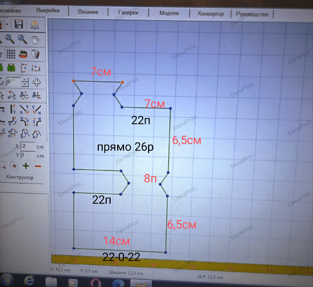Click the curve up-right XY icon
Image resolution: width=313 pixels, height=287 pixels.
[x=13, y=122]
